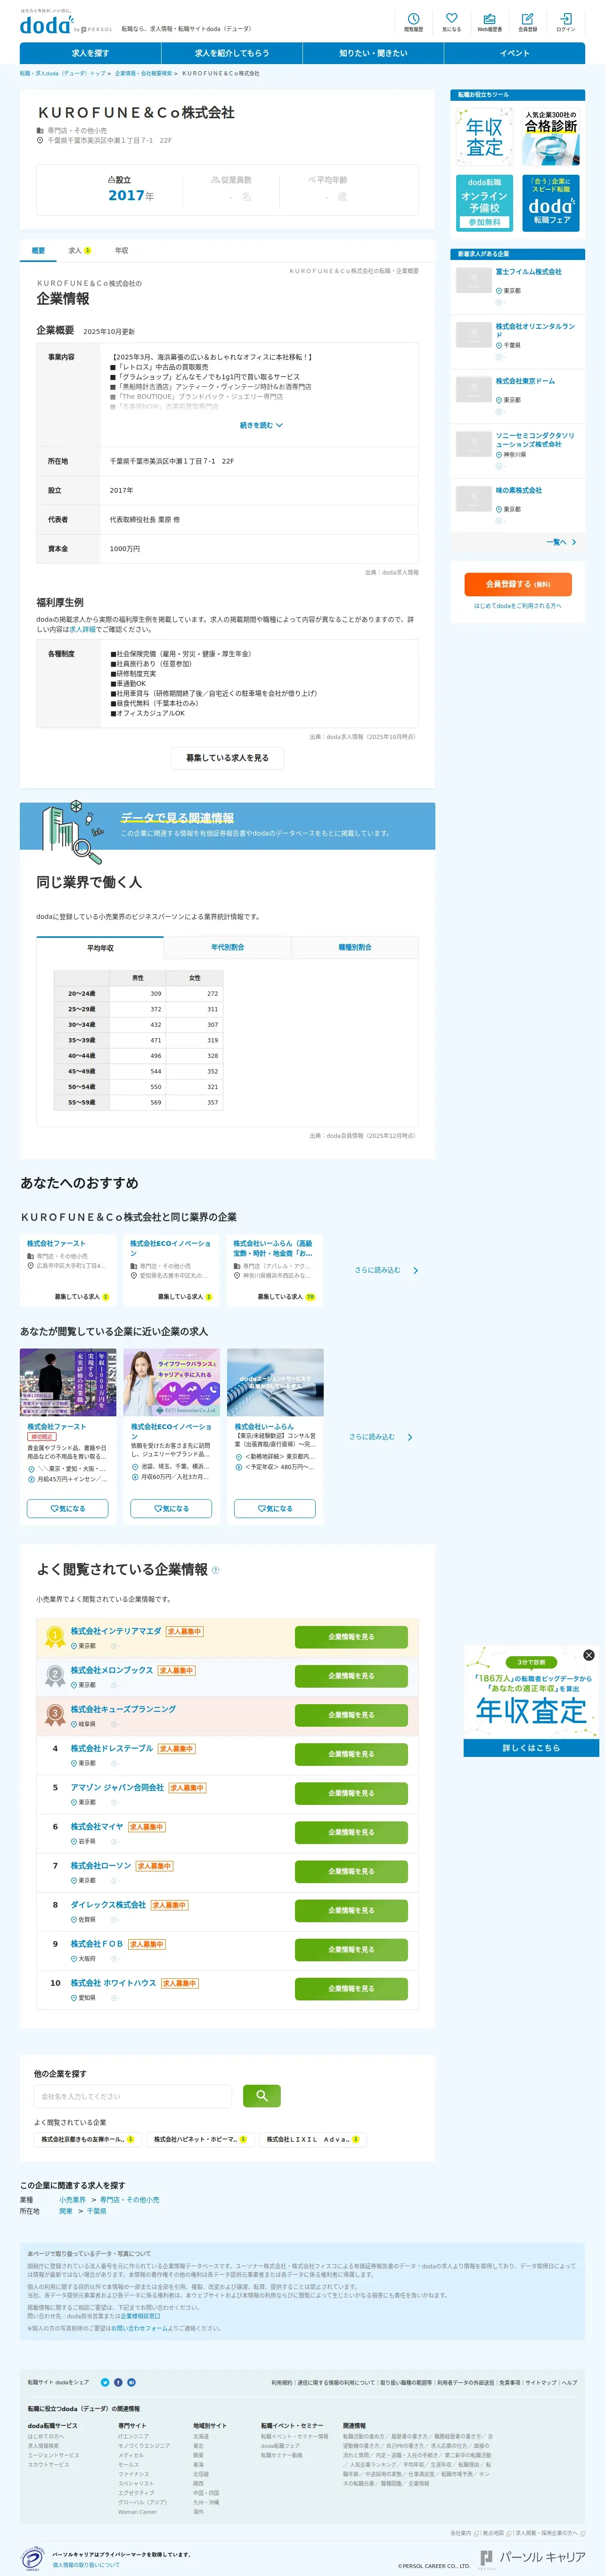The image size is (605, 2576).
Task: Expand 続きを読む in 事業内容
Action: [261, 425]
